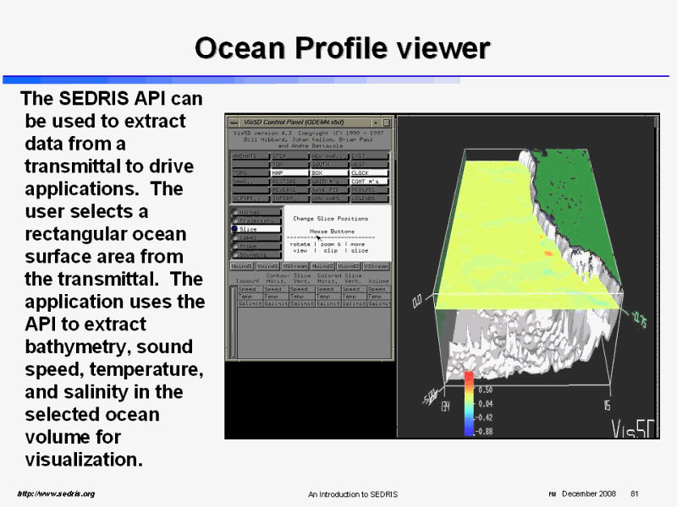This screenshot has height=507, width=677.
Task: Click the EXIT button
Action: pyautogui.click(x=369, y=156)
